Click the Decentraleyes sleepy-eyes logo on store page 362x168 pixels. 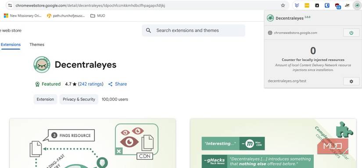coord(42,64)
